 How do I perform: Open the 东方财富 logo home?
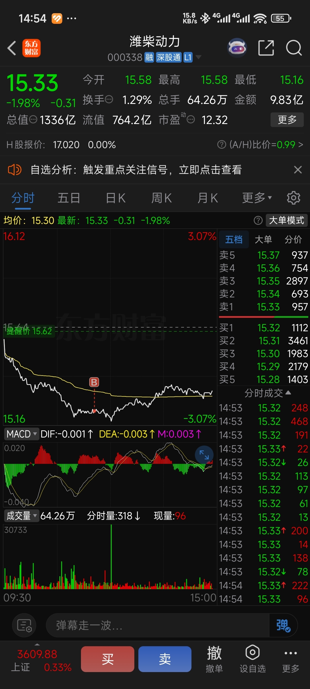32,48
